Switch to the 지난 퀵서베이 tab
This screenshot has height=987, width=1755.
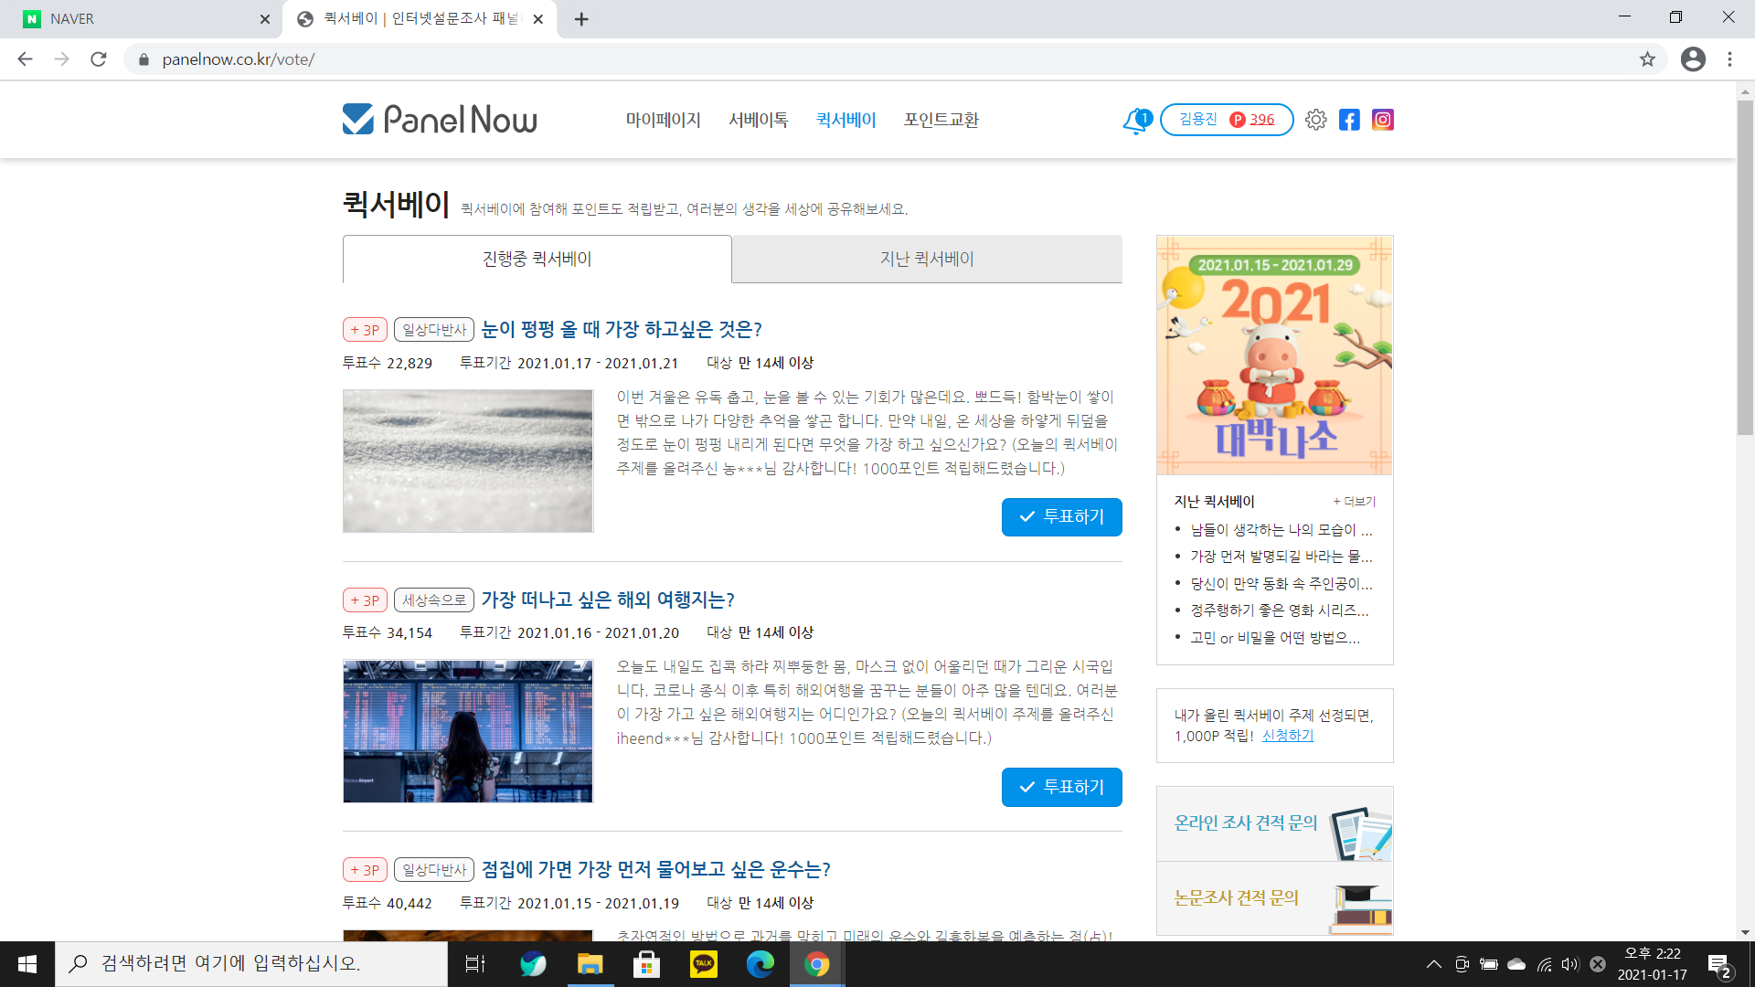(x=927, y=259)
